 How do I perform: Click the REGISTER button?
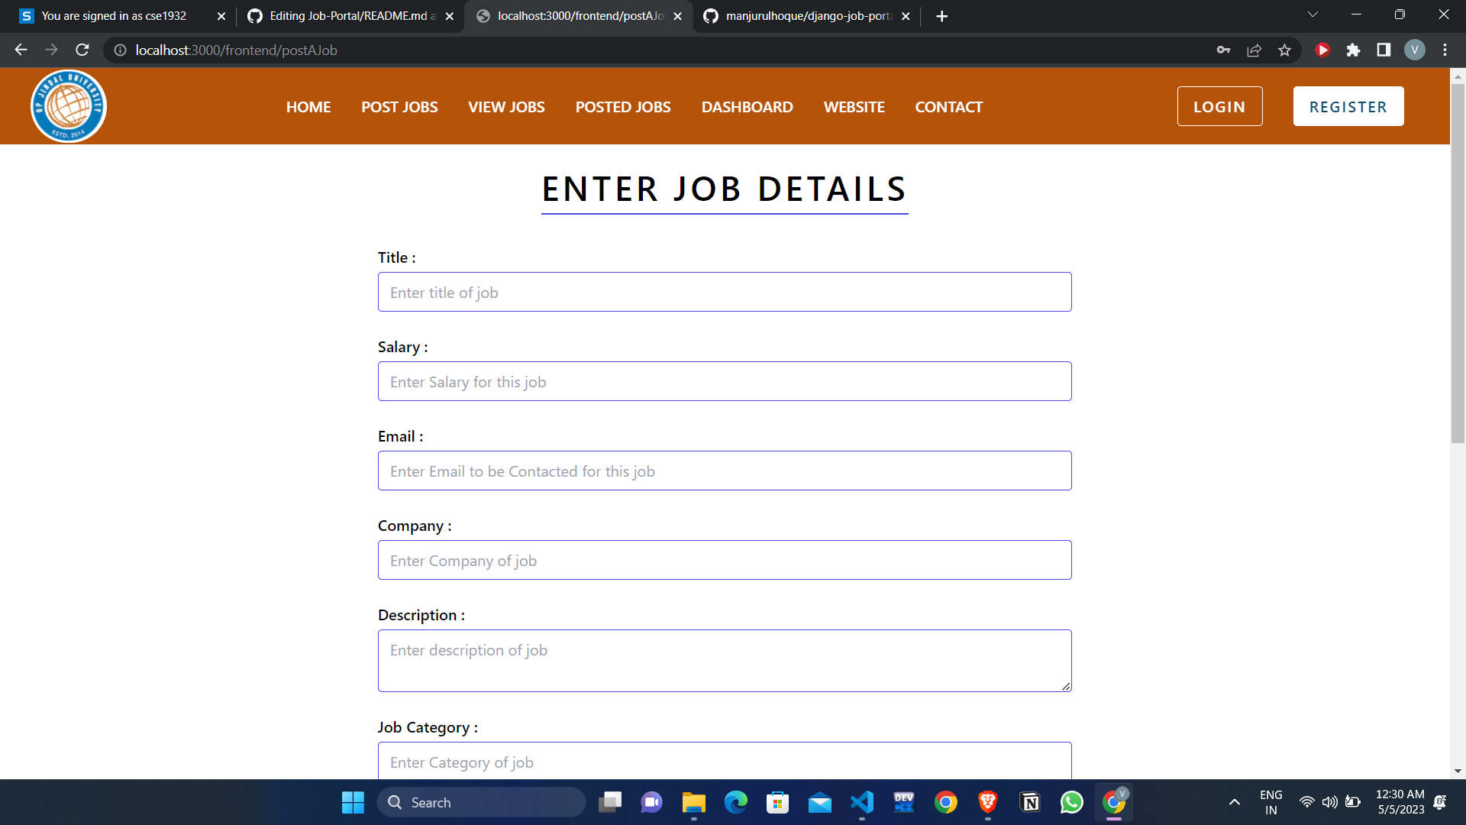coord(1348,106)
